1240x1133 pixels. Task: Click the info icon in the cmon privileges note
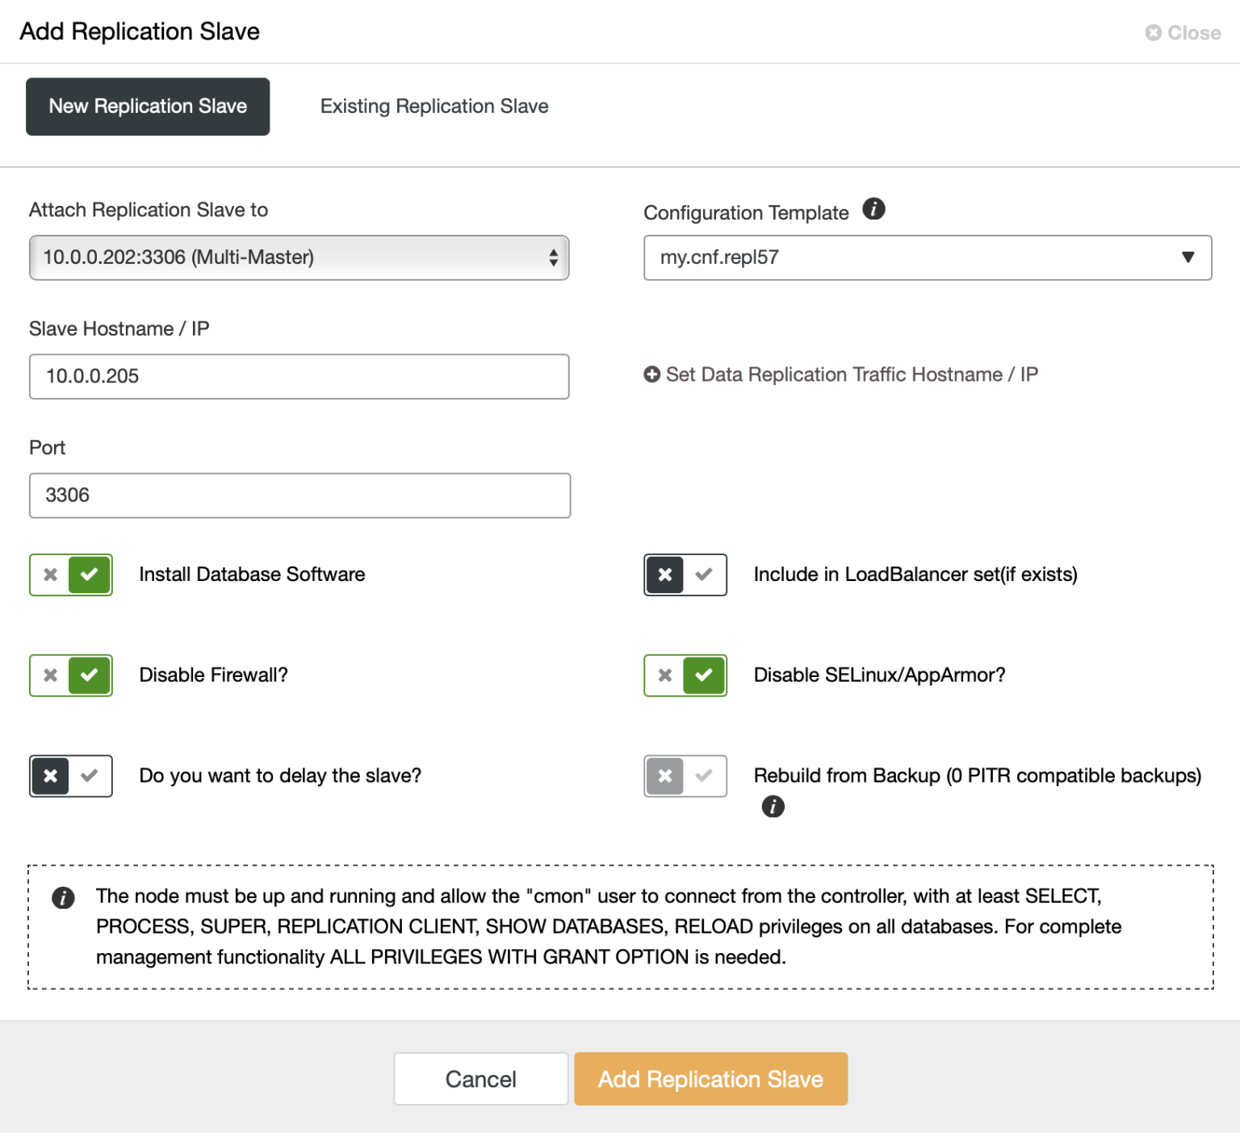(x=62, y=897)
